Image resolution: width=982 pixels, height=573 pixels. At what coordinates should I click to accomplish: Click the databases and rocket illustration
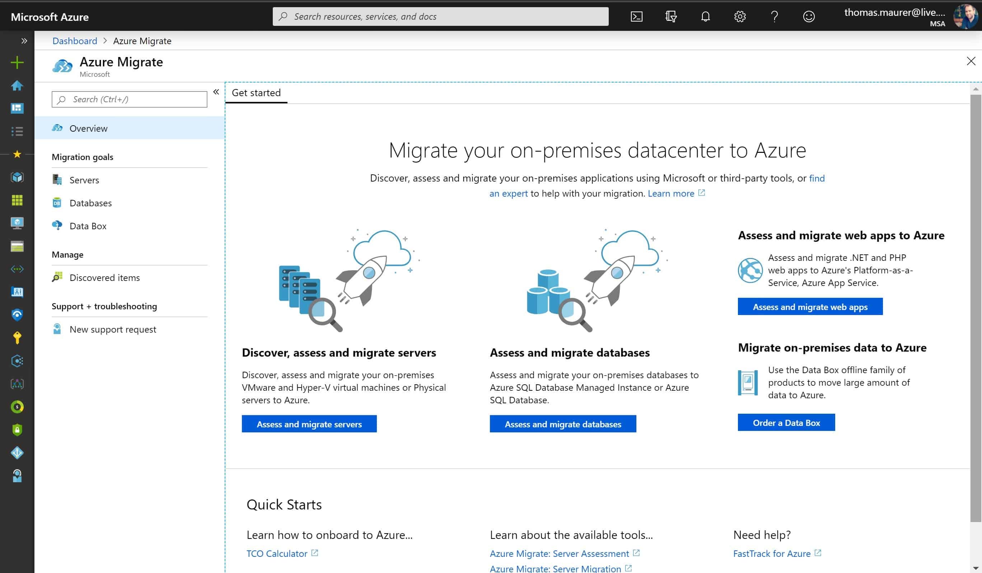click(597, 281)
